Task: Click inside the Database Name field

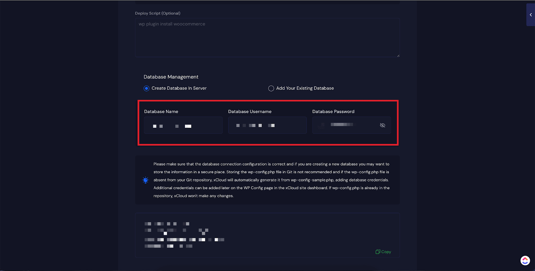Action: pos(183,125)
